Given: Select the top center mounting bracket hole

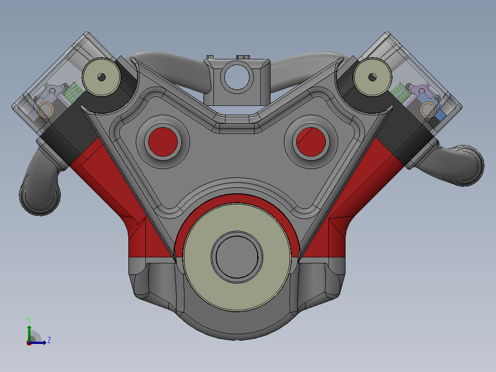Looking at the screenshot, I should [237, 77].
